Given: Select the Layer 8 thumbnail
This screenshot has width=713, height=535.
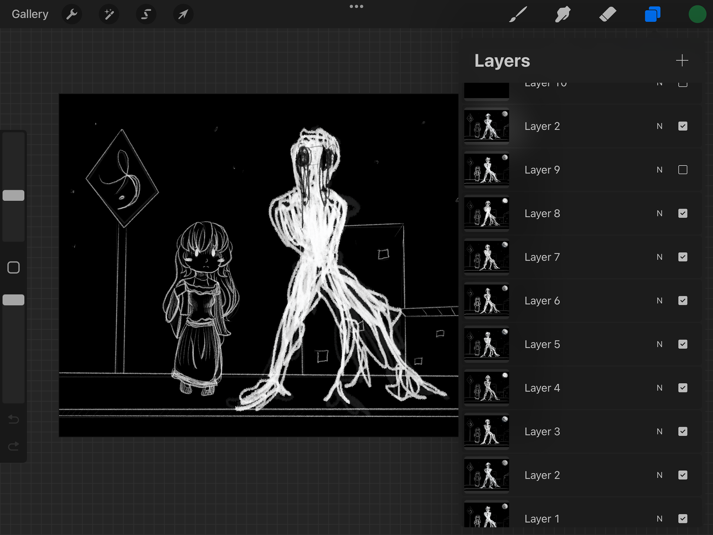Looking at the screenshot, I should tap(486, 213).
